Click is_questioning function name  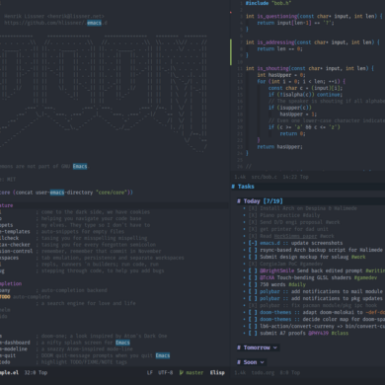coord(277,16)
